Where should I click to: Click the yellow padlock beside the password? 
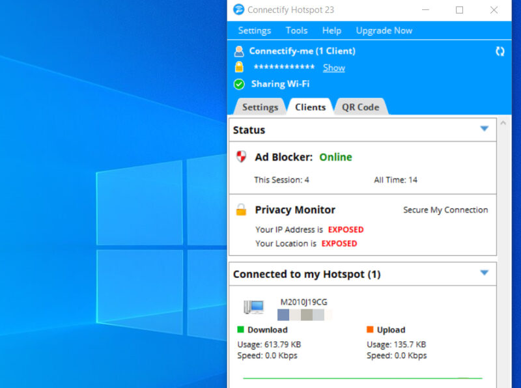click(239, 67)
